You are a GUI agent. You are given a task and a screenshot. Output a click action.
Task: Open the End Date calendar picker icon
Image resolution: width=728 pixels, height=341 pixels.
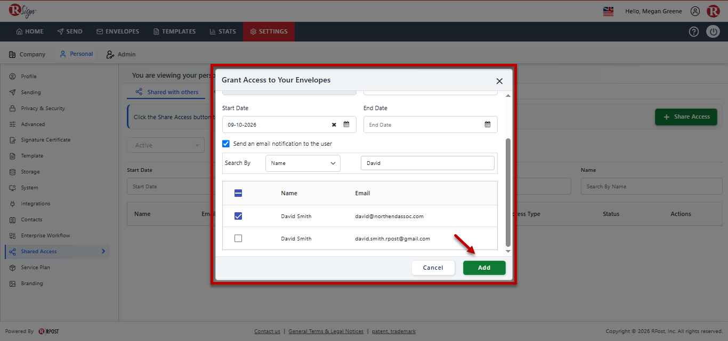[488, 124]
